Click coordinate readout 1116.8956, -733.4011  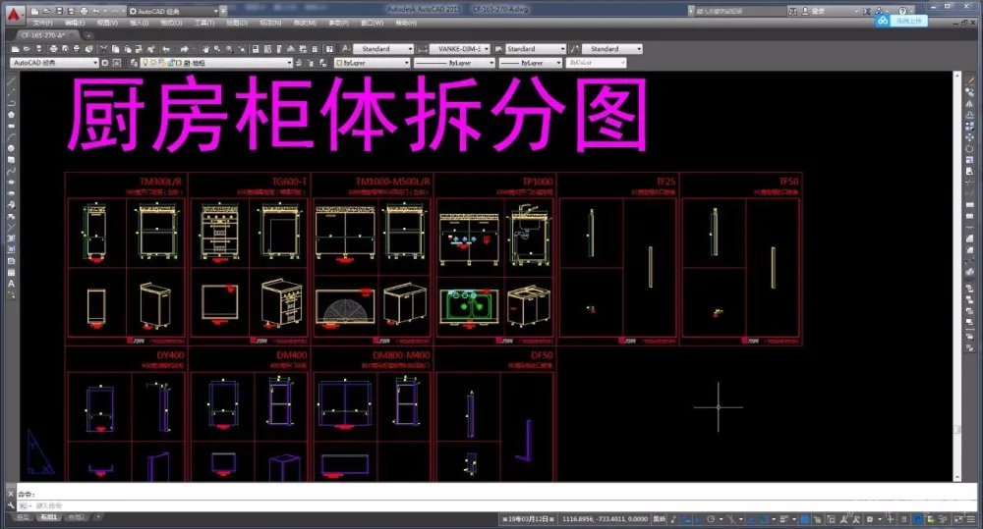coord(605,519)
